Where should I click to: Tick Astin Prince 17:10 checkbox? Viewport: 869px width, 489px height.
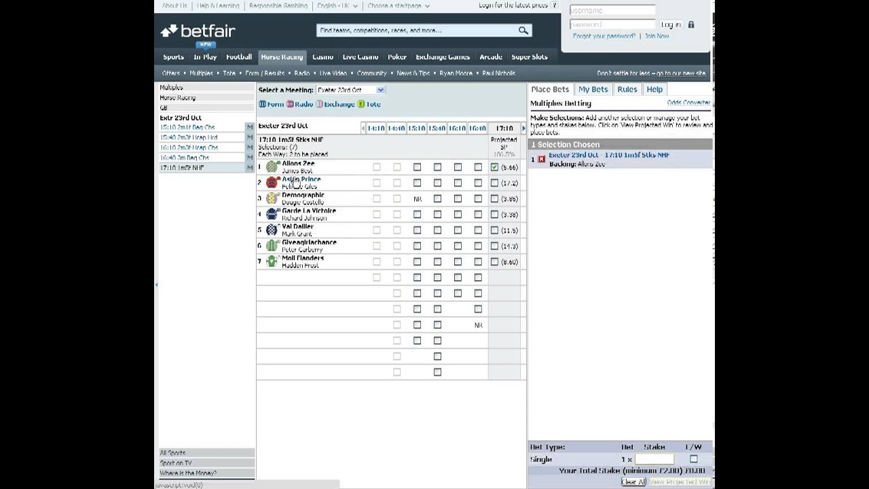(494, 183)
